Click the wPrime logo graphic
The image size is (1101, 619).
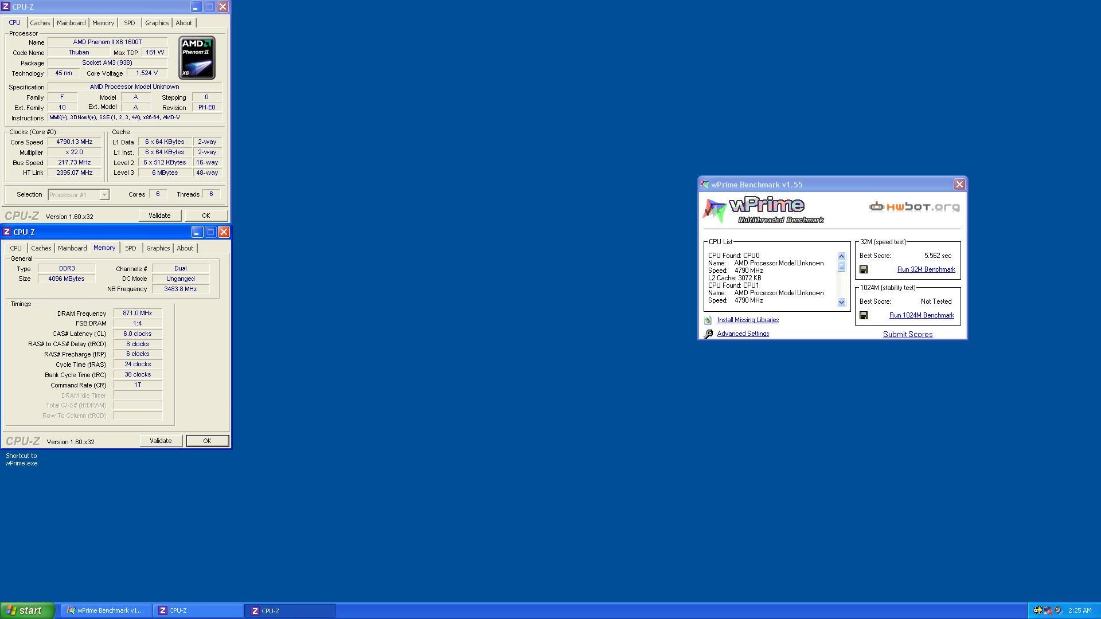coord(763,210)
